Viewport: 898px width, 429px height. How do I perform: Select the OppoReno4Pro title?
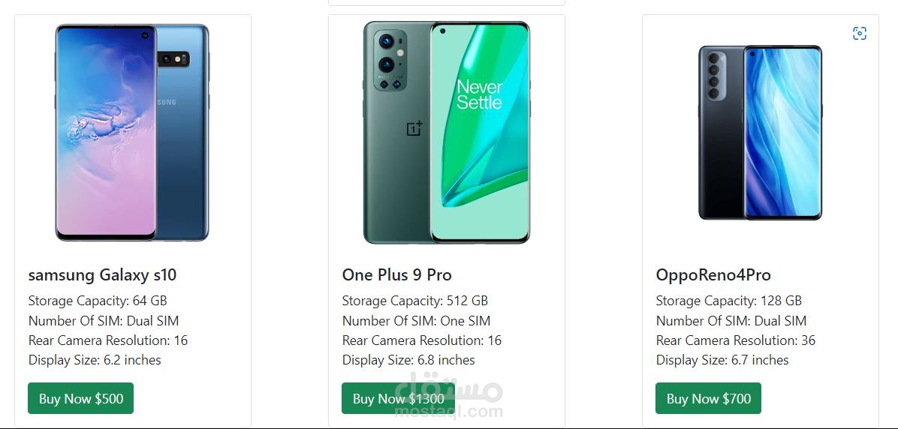(713, 275)
